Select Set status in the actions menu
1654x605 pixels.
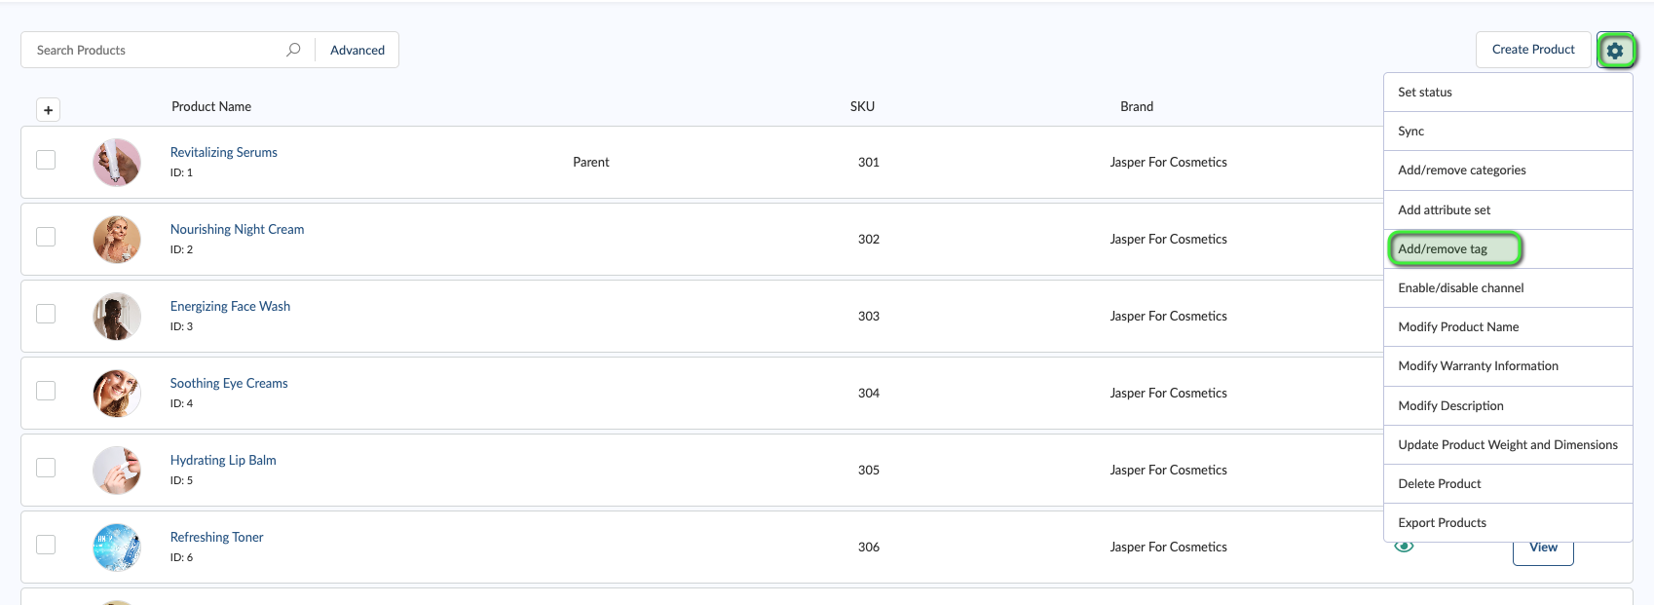tap(1425, 93)
